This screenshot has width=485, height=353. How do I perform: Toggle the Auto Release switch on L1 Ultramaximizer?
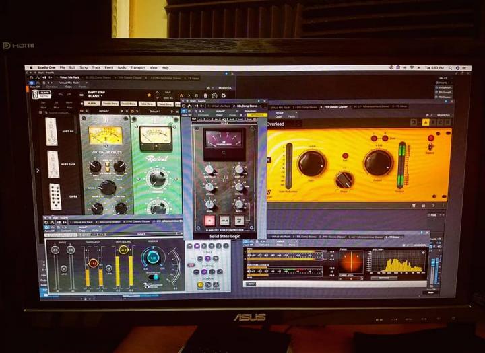(x=154, y=277)
